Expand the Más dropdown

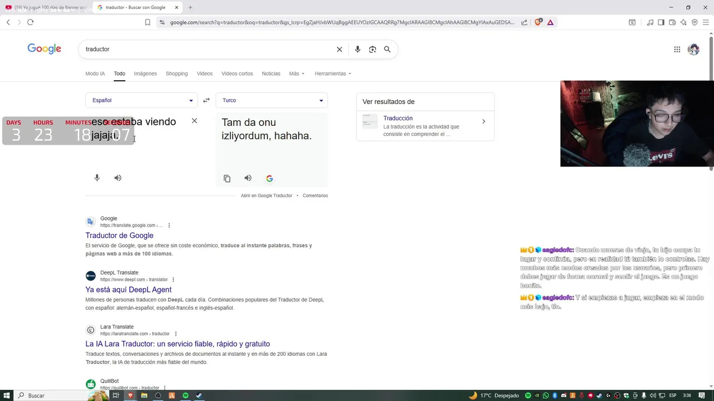point(297,74)
